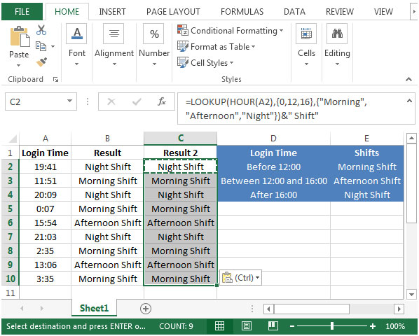Go to previous sheet arrow

tap(22, 309)
